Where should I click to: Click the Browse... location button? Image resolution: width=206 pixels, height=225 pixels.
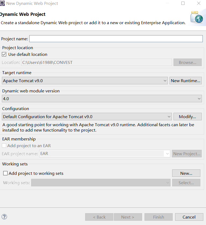pos(187,62)
